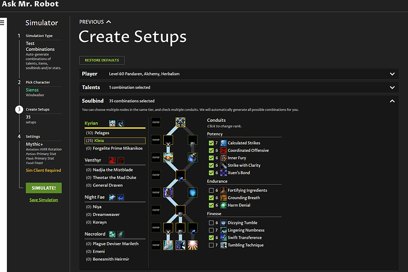
Task: Open first 'none' conduit slot at tree top
Action: [x=156, y=122]
